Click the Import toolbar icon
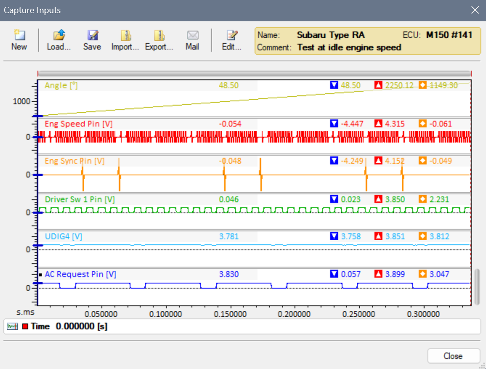Image resolution: width=486 pixels, height=369 pixels. 125,36
